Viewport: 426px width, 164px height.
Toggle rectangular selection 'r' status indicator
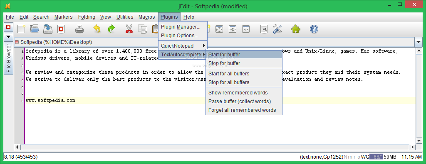pos(354,157)
